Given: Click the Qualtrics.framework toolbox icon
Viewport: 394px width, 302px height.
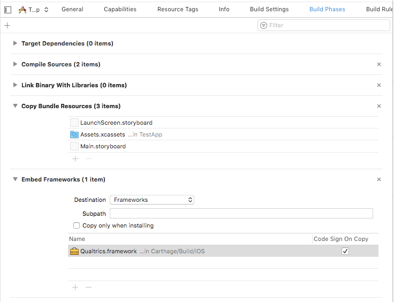Looking at the screenshot, I should pyautogui.click(x=74, y=251).
